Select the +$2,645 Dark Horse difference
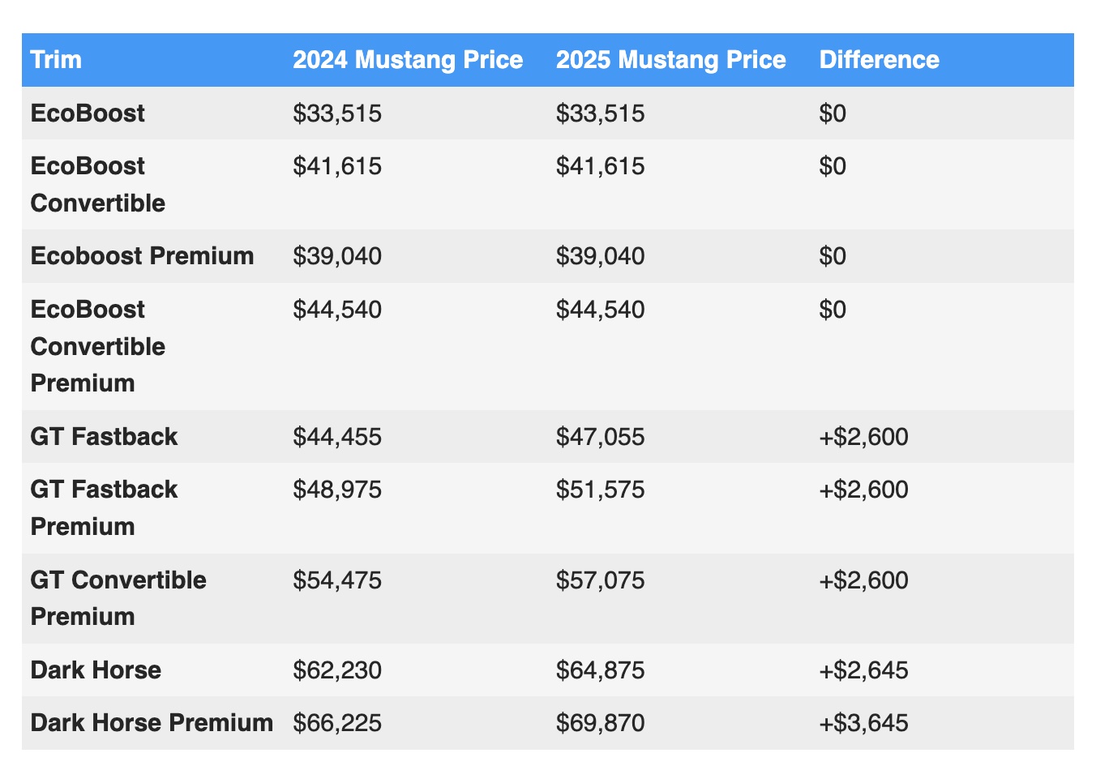The image size is (1096, 783). [x=863, y=670]
